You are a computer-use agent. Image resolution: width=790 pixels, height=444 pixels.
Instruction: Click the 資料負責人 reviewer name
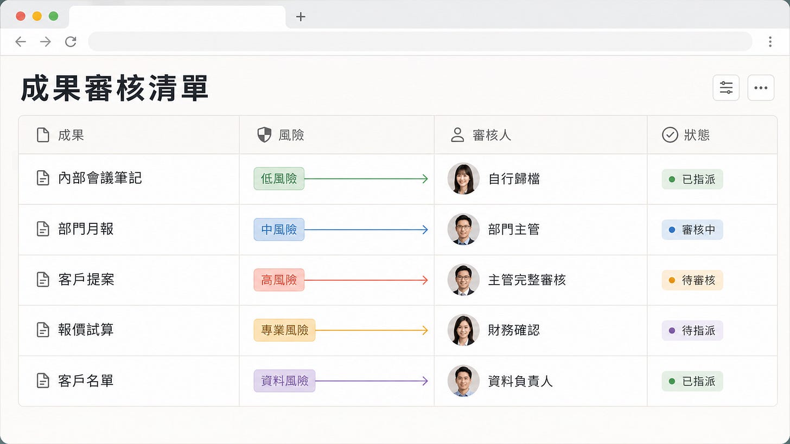click(x=520, y=381)
